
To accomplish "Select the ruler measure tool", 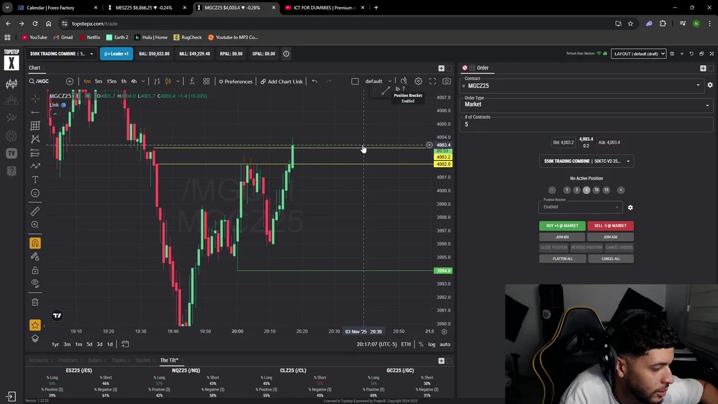I will coord(35,211).
